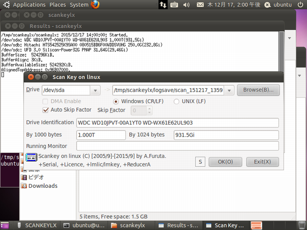The image size is (307, 230).
Task: Click the show desktop panel icon
Action: coord(5,225)
